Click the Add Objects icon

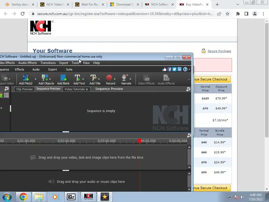coord(45,78)
